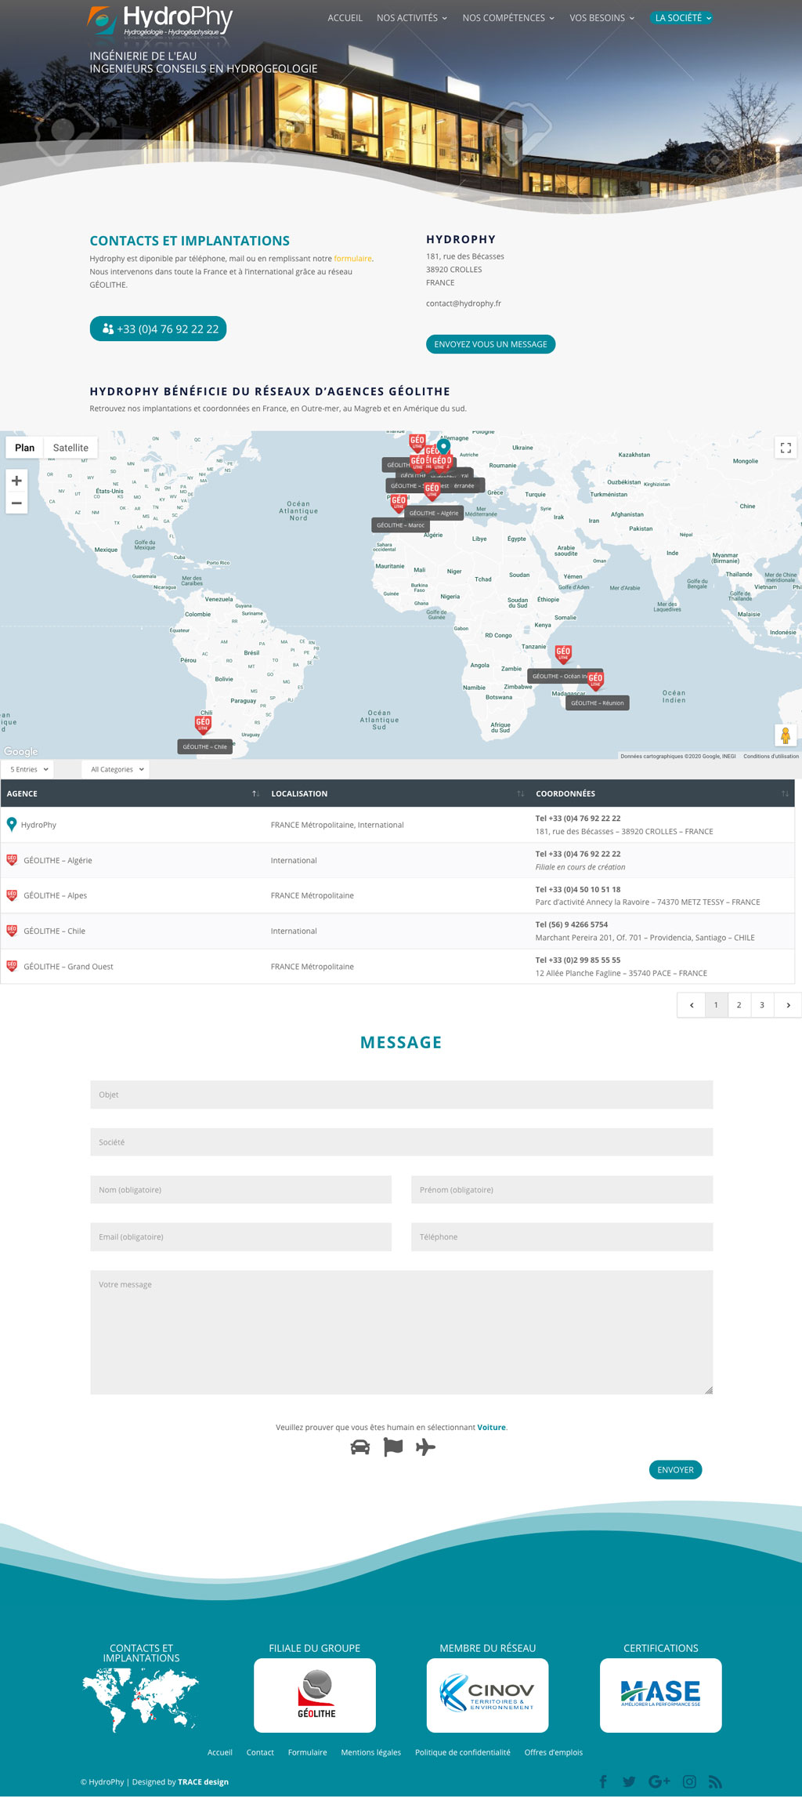Select the GÉOLITHE – Grand Ouest row
The width and height of the screenshot is (802, 1797).
[x=397, y=966]
